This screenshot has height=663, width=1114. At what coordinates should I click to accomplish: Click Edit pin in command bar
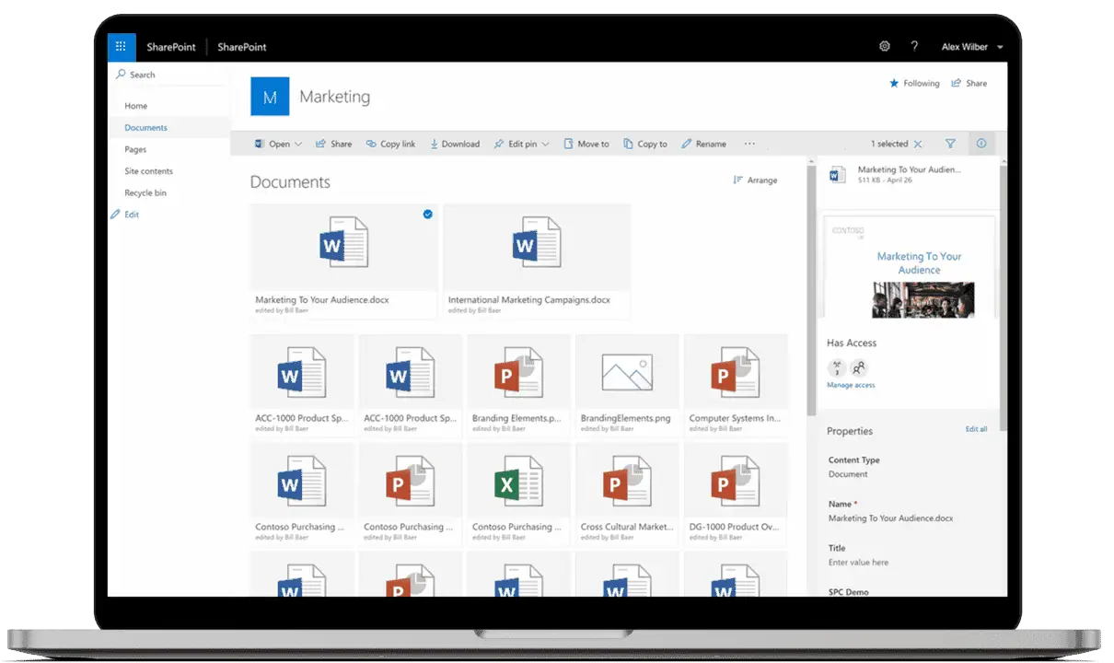click(516, 144)
